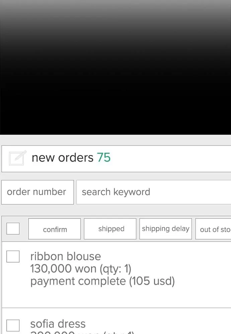Click the dark banner area at top

tap(115, 67)
